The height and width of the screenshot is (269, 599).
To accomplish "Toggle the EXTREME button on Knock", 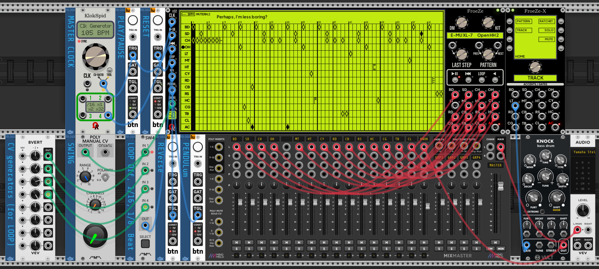I will [542, 212].
